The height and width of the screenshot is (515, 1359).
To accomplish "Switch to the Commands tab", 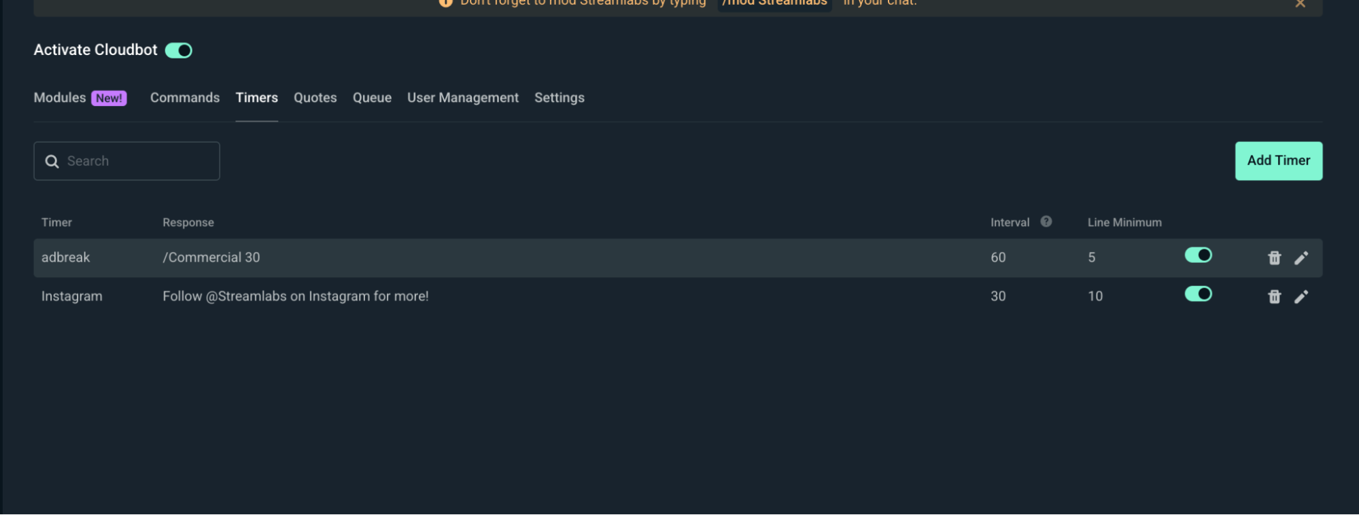I will tap(185, 98).
